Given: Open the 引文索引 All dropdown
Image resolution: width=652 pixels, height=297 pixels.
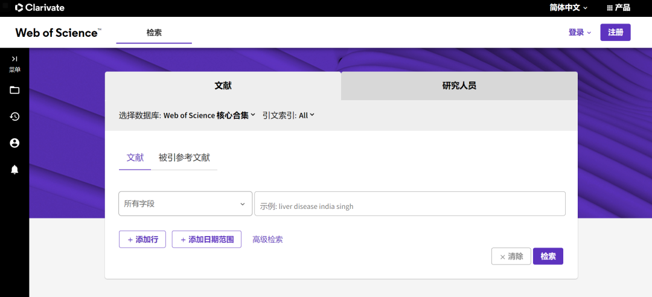Looking at the screenshot, I should (x=307, y=116).
